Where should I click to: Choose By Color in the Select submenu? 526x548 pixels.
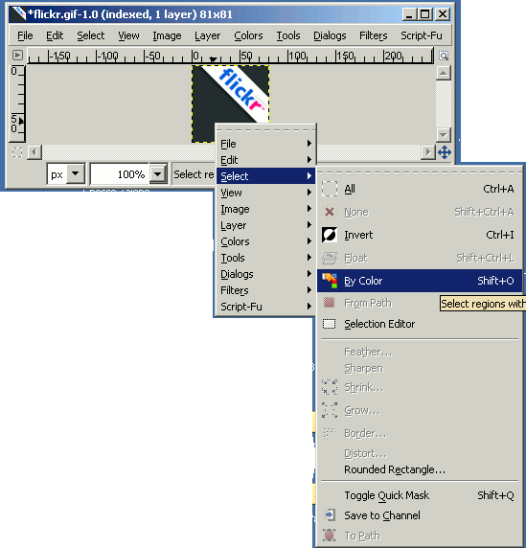coord(420,281)
